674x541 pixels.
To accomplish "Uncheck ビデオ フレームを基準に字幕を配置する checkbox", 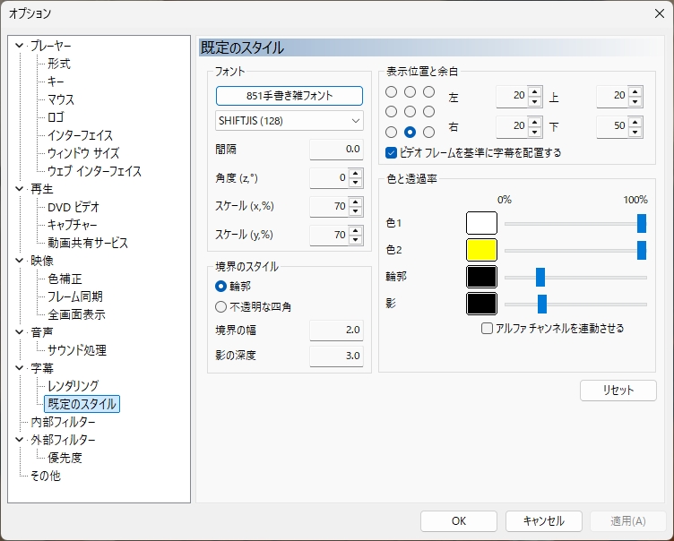I will coord(392,152).
